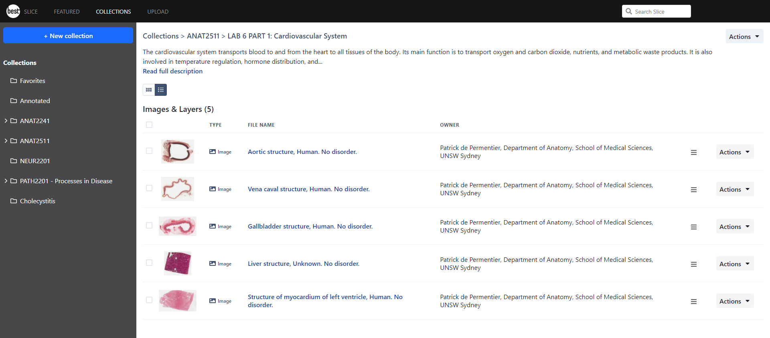Image resolution: width=770 pixels, height=338 pixels.
Task: Click image type icon in myocardium row
Action: [213, 301]
